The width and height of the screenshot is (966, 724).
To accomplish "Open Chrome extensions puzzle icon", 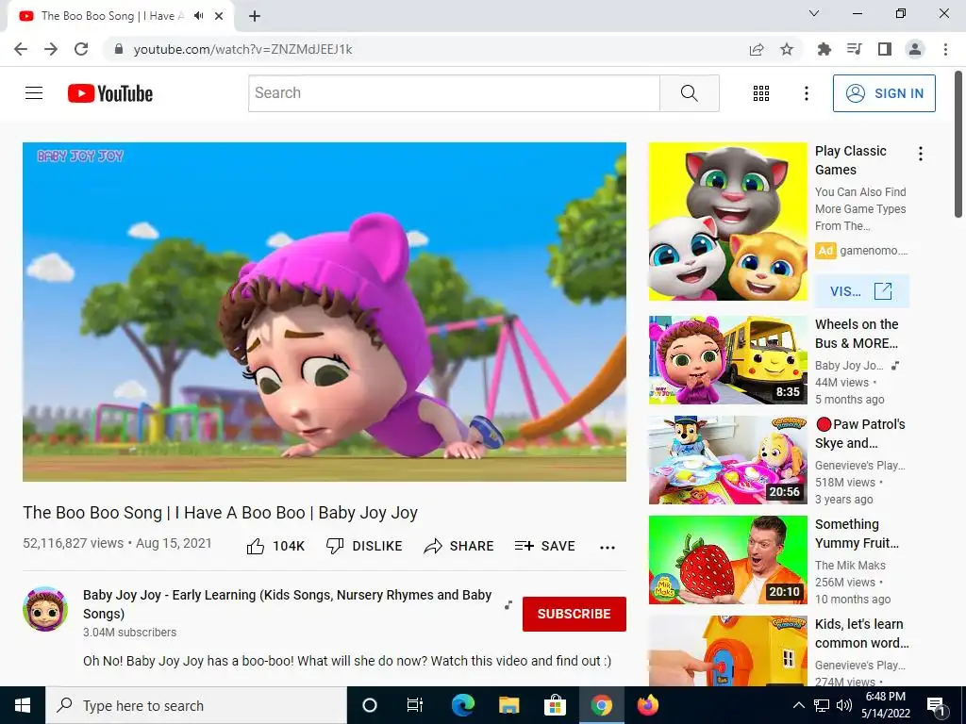I will tap(824, 49).
